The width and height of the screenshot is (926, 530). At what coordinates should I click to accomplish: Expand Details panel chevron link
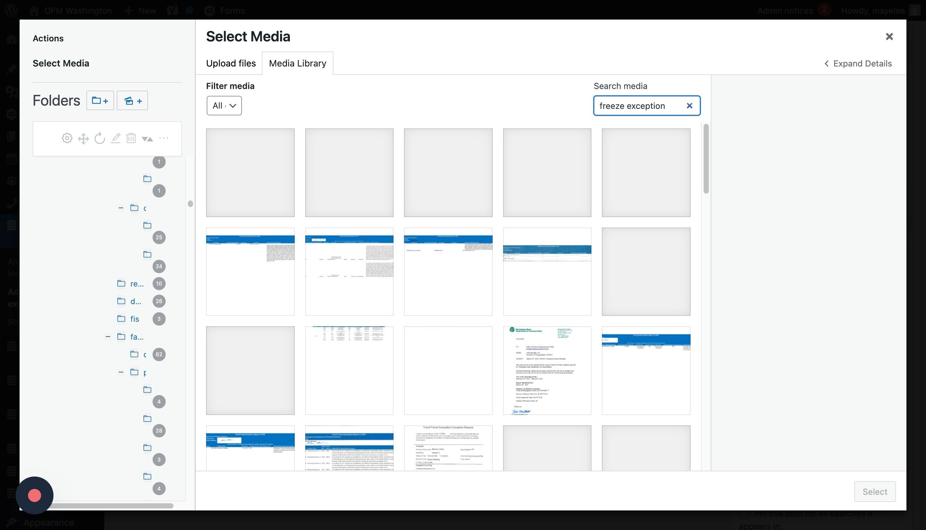tap(858, 63)
